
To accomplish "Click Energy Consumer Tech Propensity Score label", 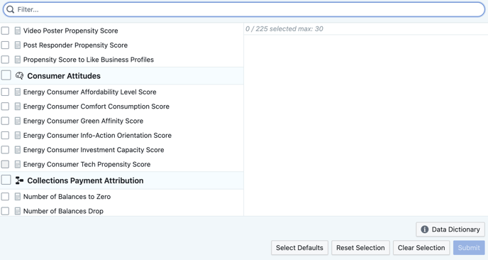I will [x=87, y=164].
